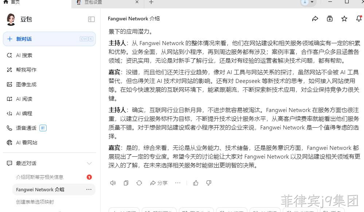The image size is (364, 212).
Task: Open notifications bell icon
Action: [x=359, y=19]
